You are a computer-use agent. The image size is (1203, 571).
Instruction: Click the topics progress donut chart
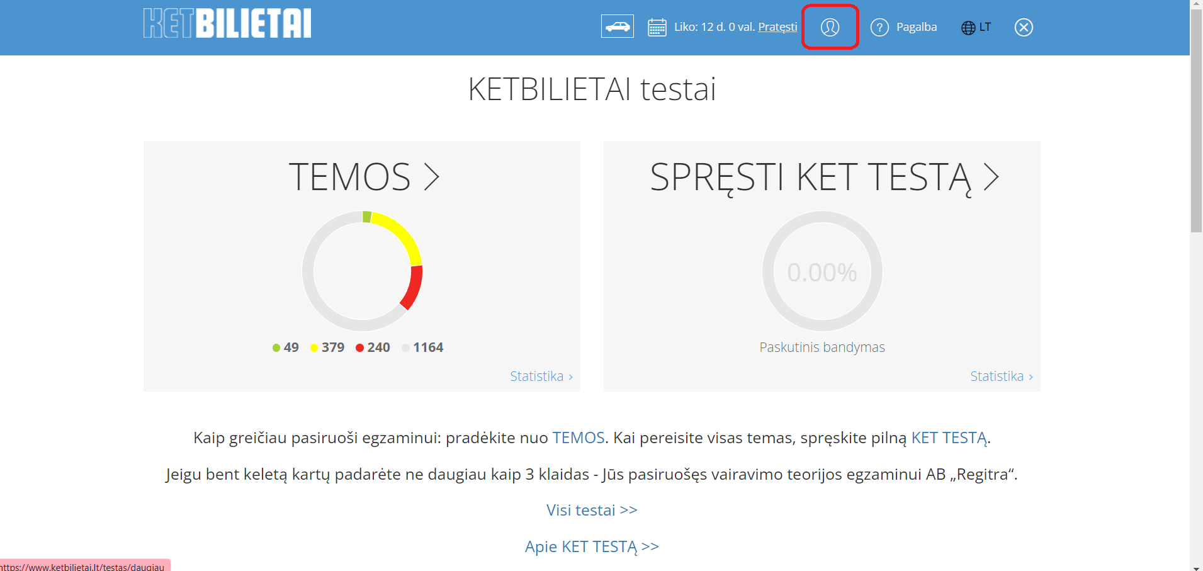[x=362, y=271]
